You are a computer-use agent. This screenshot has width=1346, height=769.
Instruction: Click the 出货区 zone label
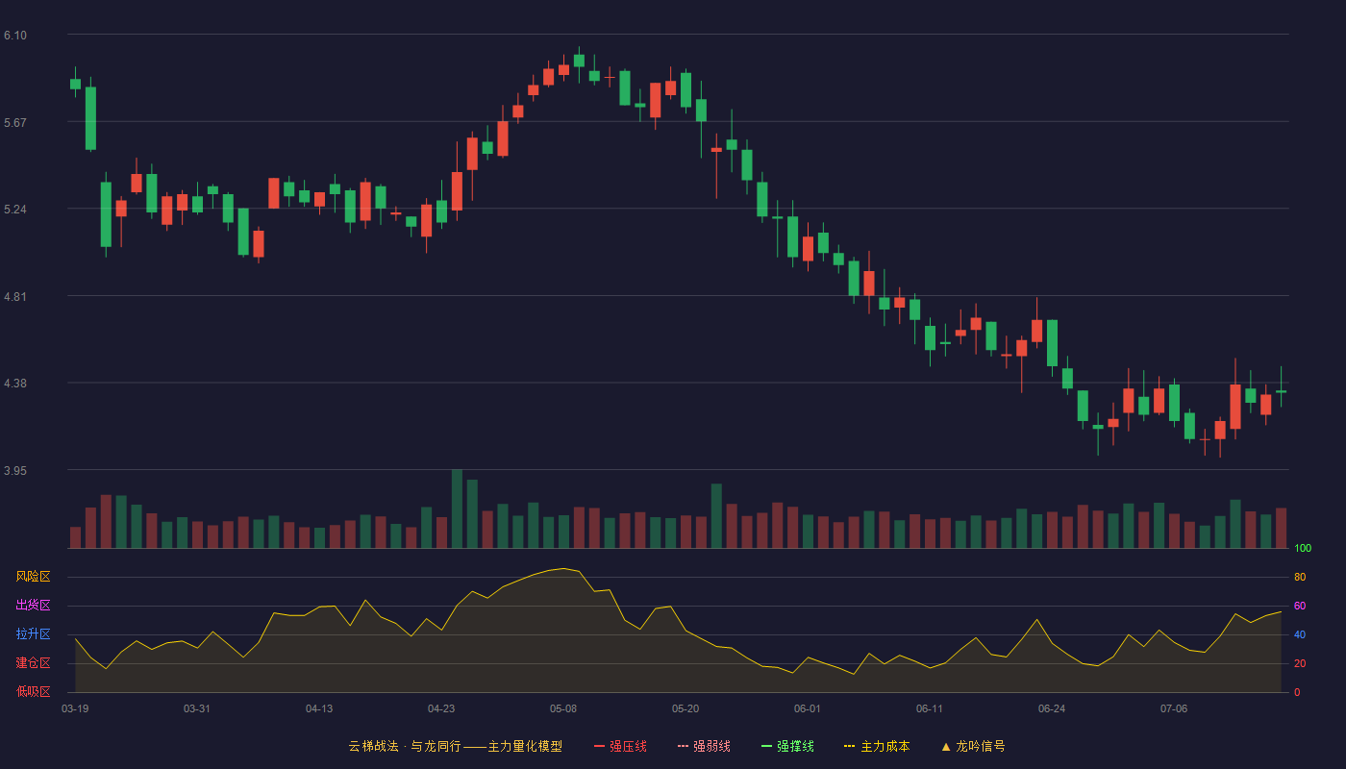(33, 606)
